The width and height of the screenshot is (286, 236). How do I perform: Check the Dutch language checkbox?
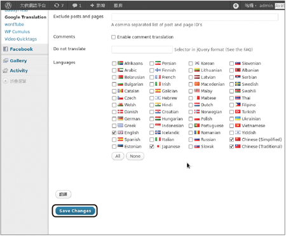[x=191, y=105]
